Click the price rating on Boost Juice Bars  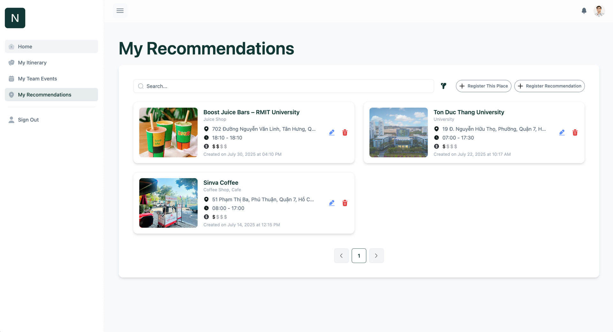[220, 146]
